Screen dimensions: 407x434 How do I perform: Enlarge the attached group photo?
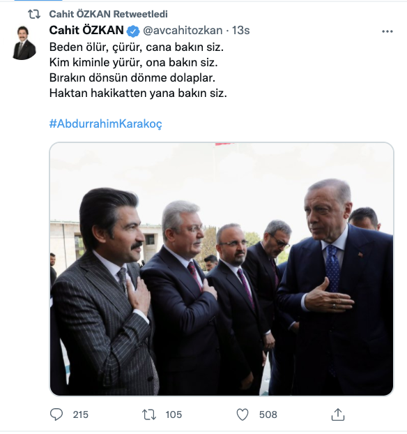[x=222, y=269]
